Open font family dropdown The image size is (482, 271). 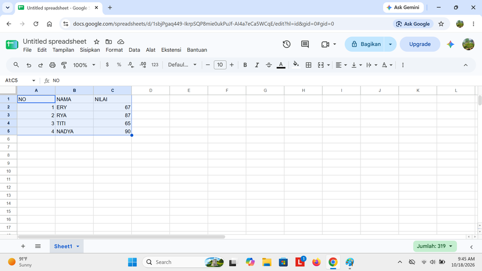point(182,65)
